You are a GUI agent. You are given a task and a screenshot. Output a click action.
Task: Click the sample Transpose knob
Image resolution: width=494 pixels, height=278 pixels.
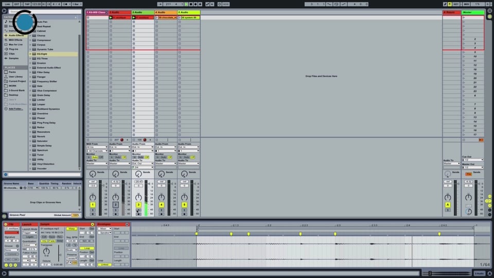pos(46,251)
